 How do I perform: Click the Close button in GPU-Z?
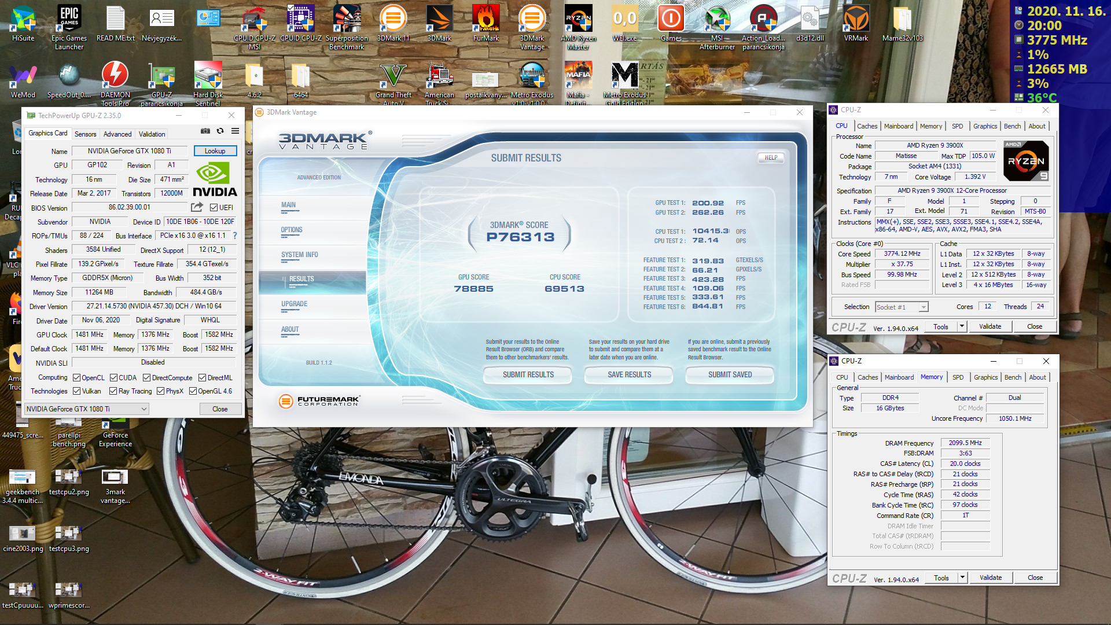point(220,409)
